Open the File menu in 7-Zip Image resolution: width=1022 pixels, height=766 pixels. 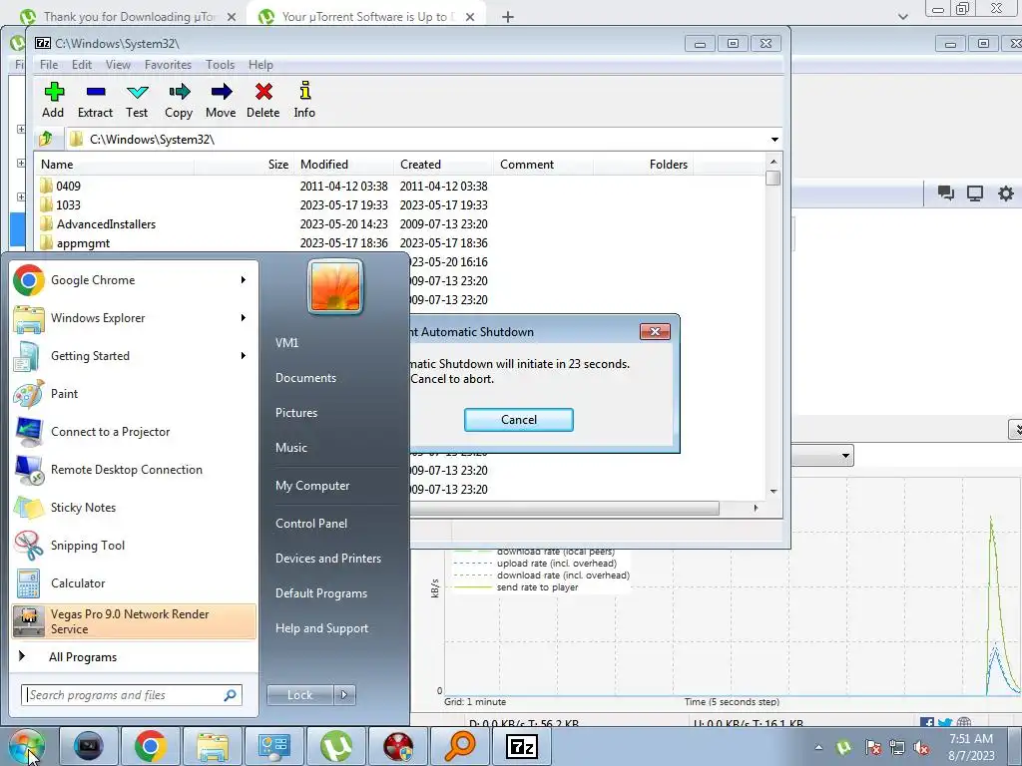49,65
